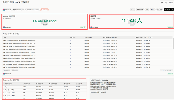Click last deposit time 2026-06-11 11:49:40
Image resolution: width=174 pixels, height=100 pixels.
143,46
